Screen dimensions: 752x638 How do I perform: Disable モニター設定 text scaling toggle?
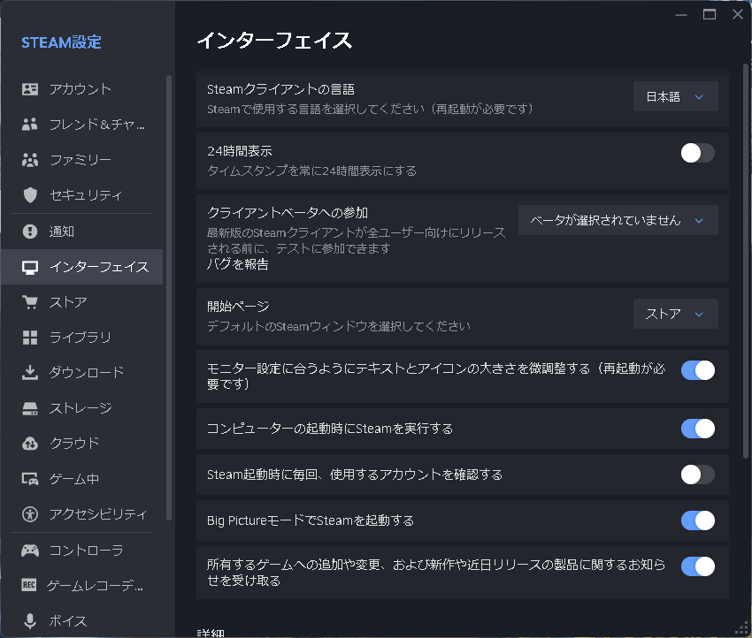pos(698,370)
